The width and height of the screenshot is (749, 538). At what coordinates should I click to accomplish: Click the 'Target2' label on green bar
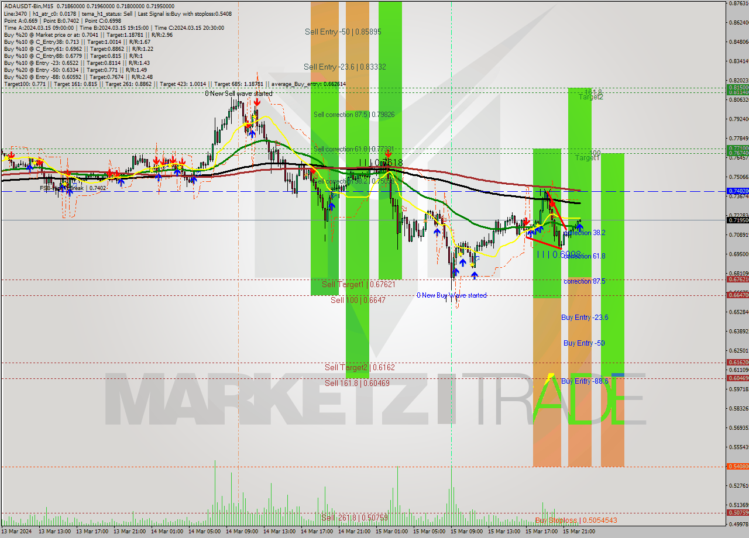[590, 97]
